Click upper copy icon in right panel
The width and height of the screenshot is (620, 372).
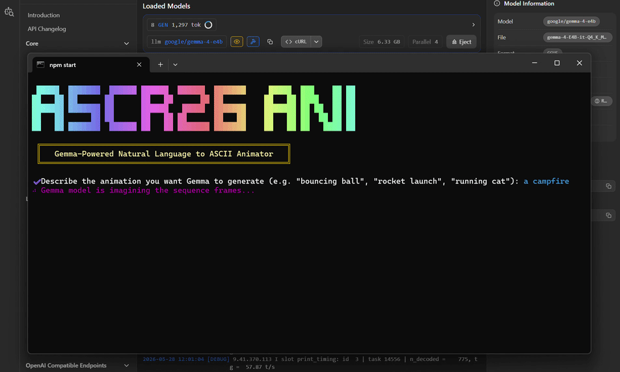tap(608, 186)
